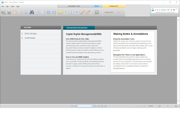Click the Share user icon
The image size is (180, 113).
(97, 12)
